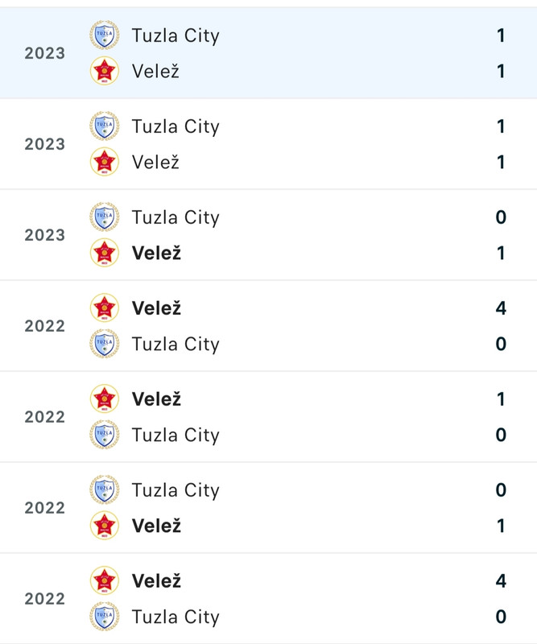The image size is (537, 644).
Task: Click Velež score 4 in bottom match
Action: tap(501, 580)
